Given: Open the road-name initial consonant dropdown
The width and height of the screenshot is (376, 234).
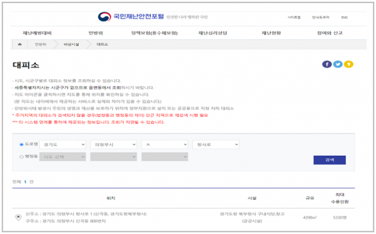Looking at the screenshot, I should coord(164,145).
